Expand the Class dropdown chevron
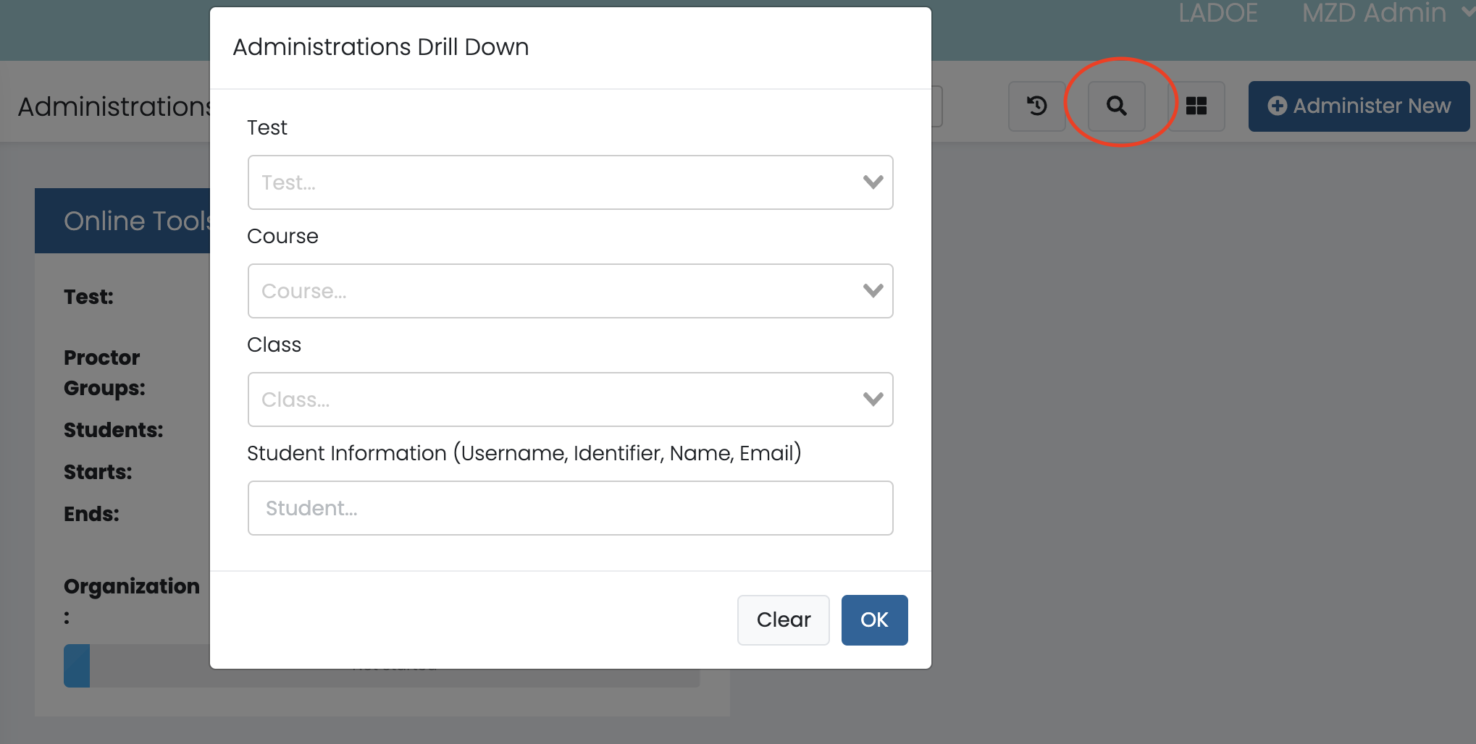The image size is (1476, 744). click(x=873, y=400)
